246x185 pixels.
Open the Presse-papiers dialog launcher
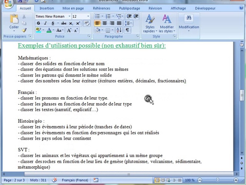[30, 36]
